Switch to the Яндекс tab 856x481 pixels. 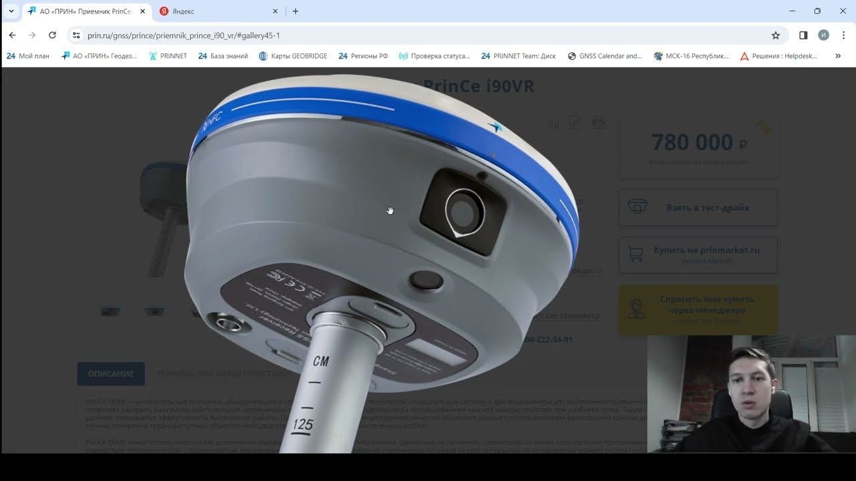tap(218, 11)
